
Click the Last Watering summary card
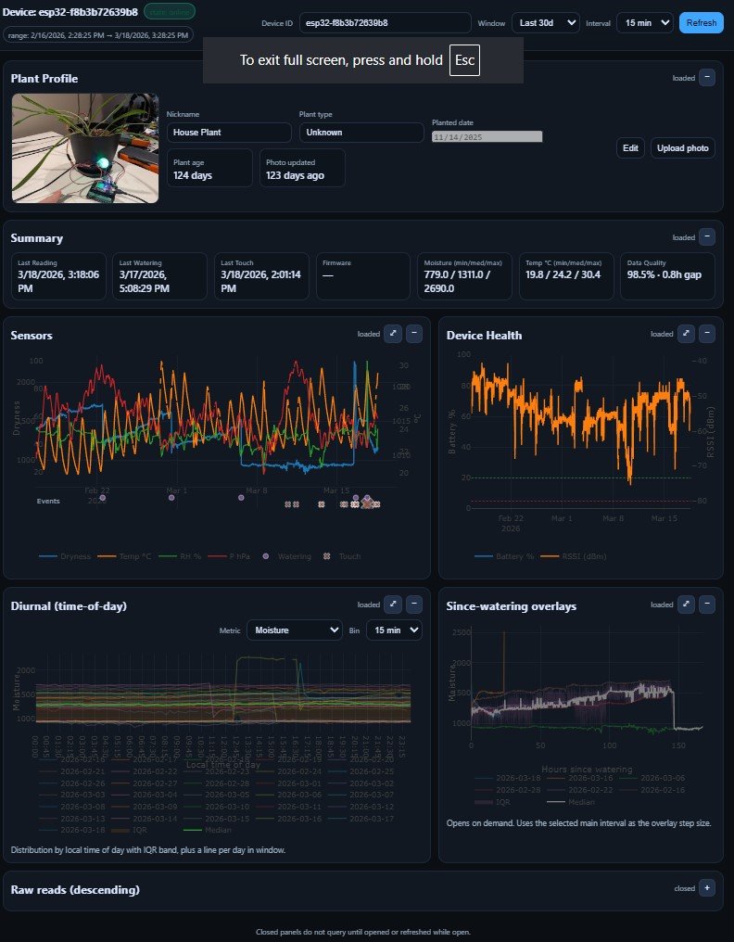159,275
